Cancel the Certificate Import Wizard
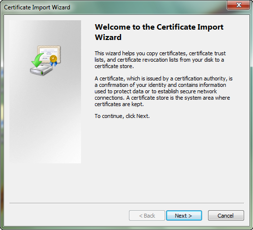253x230 pixels. (226, 215)
